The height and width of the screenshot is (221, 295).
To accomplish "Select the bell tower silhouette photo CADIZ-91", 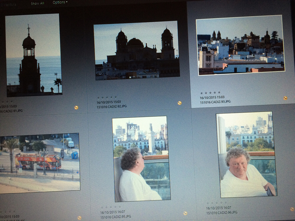I will [x=33, y=55].
